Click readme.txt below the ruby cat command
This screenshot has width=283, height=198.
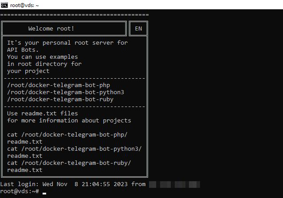click(x=25, y=170)
